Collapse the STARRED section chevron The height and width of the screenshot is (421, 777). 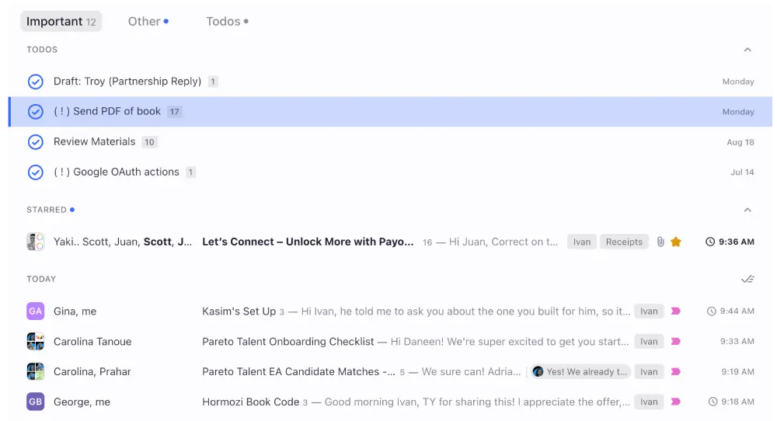[747, 210]
